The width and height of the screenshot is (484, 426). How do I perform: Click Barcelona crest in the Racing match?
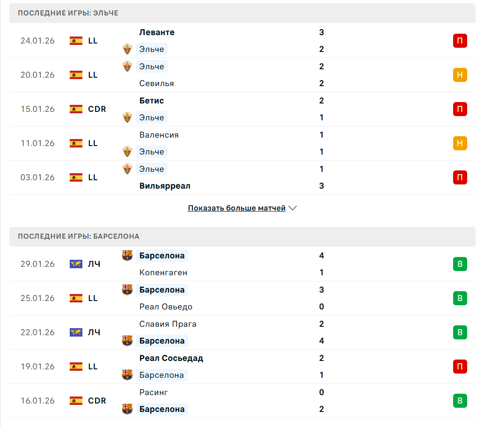pos(127,409)
